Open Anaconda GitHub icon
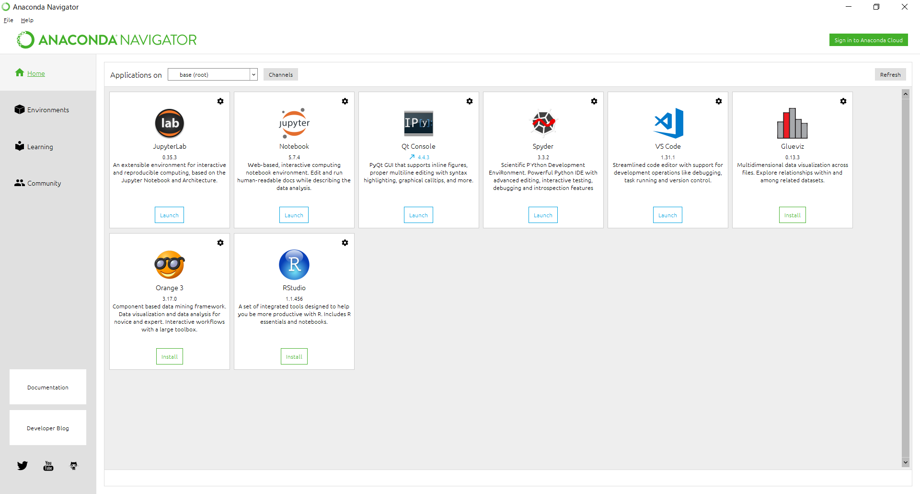 coord(74,466)
